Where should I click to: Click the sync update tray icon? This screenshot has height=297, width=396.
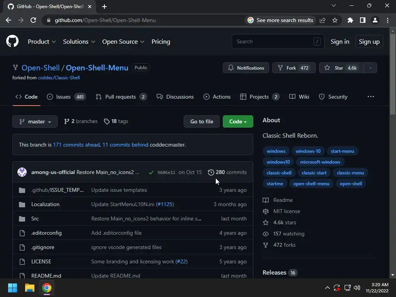[x=337, y=288]
